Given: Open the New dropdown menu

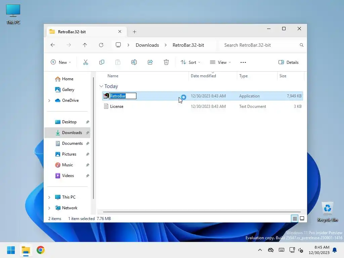Looking at the screenshot, I should click(x=61, y=62).
